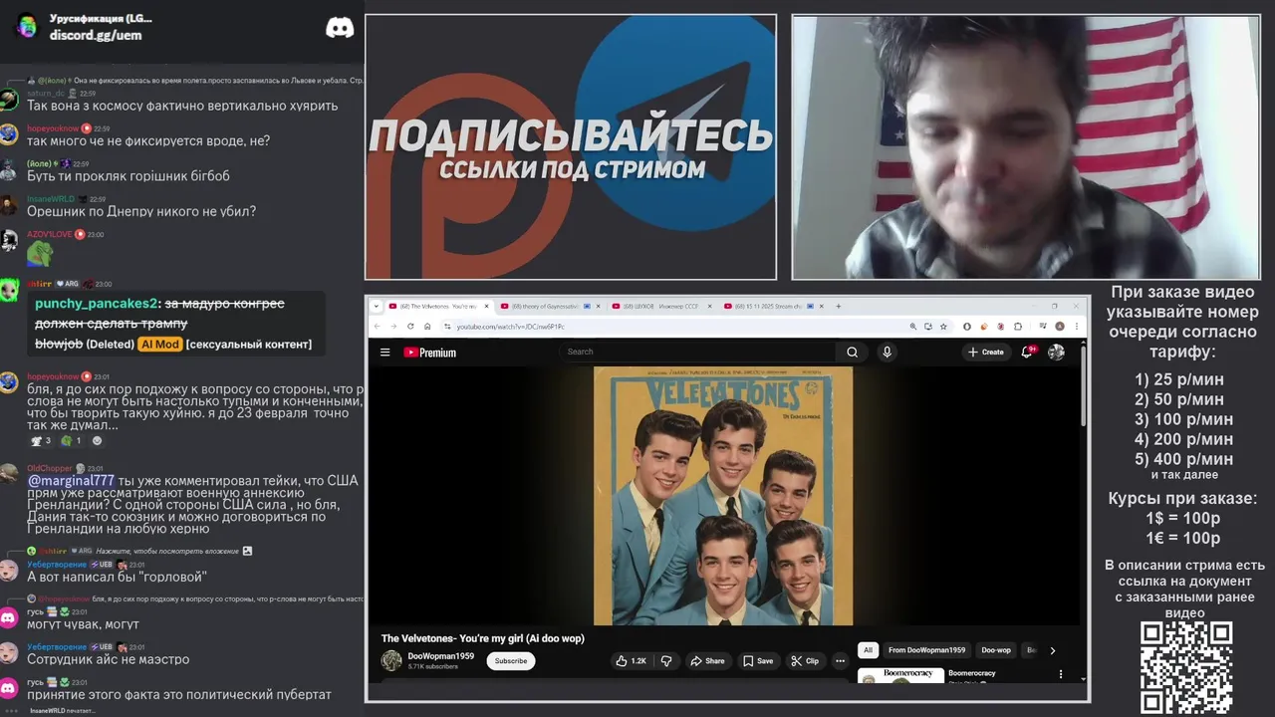Click the browser home icon
This screenshot has width=1275, height=717.
click(427, 327)
